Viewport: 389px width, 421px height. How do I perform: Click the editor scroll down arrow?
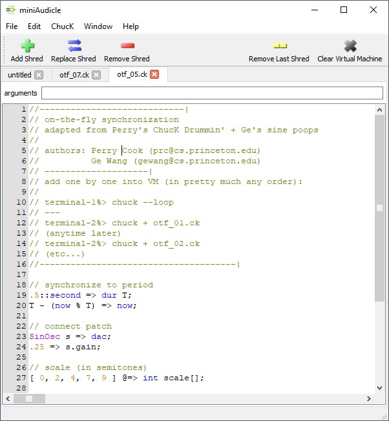pyautogui.click(x=379, y=388)
